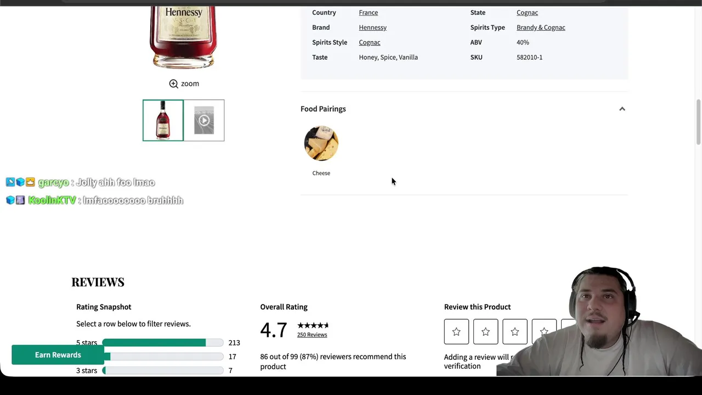Rate the product three stars

pyautogui.click(x=514, y=331)
